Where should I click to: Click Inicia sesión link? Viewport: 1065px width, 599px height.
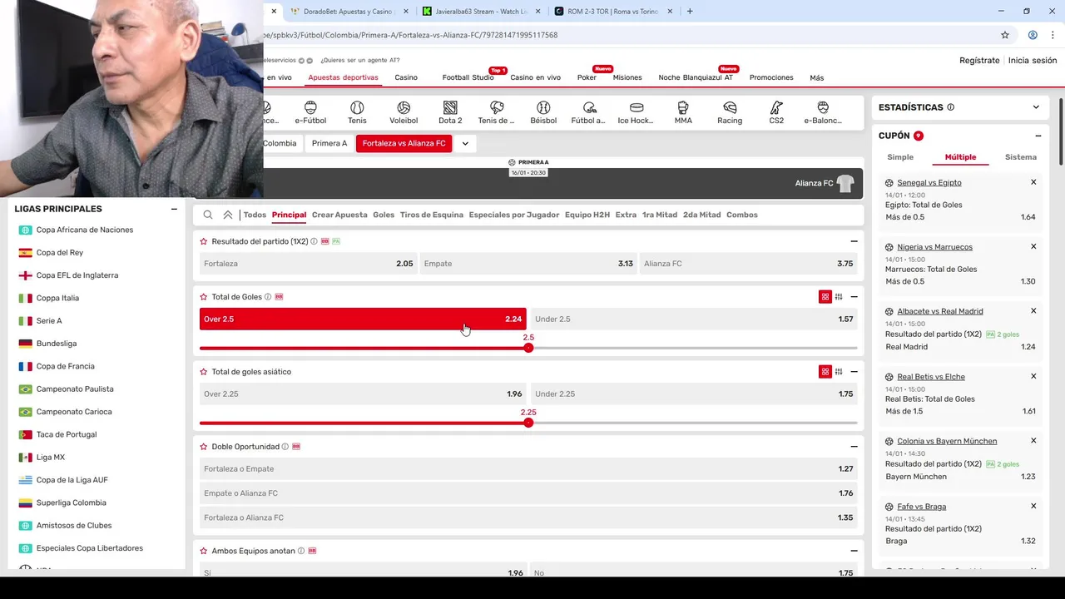(1033, 61)
